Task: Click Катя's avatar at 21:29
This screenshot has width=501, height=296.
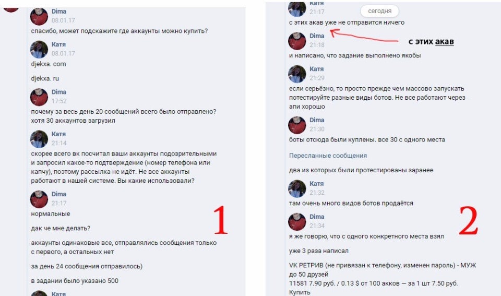Action: pos(297,74)
